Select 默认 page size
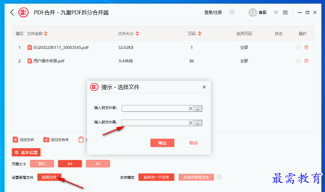This screenshot has width=325, height=192. click(42, 164)
